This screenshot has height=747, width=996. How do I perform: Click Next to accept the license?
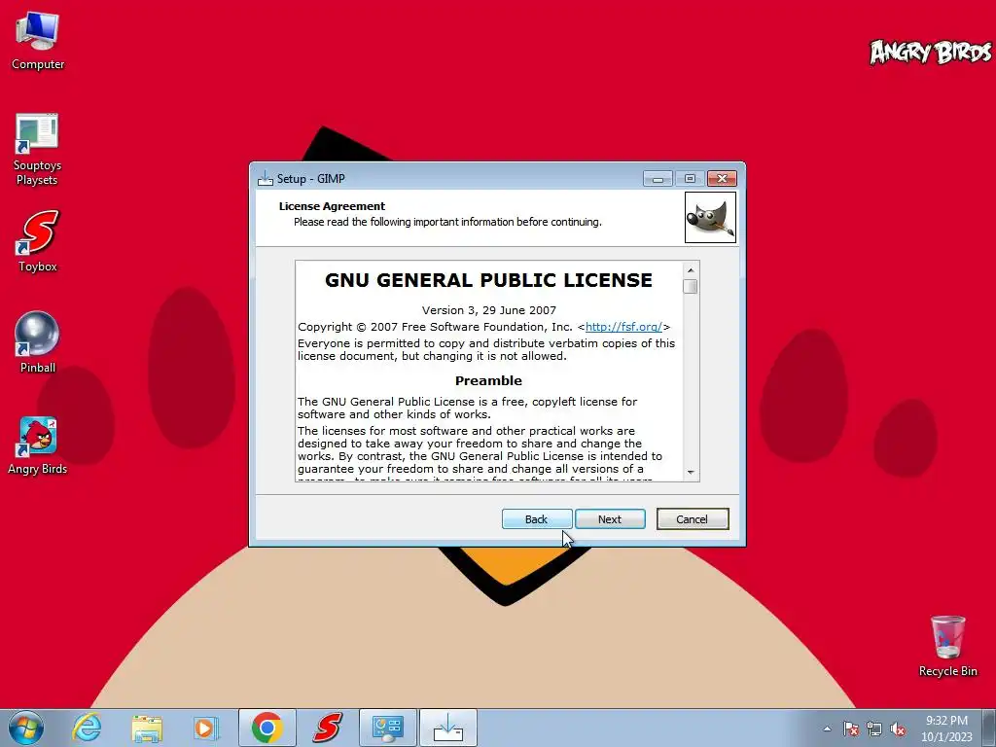(610, 519)
